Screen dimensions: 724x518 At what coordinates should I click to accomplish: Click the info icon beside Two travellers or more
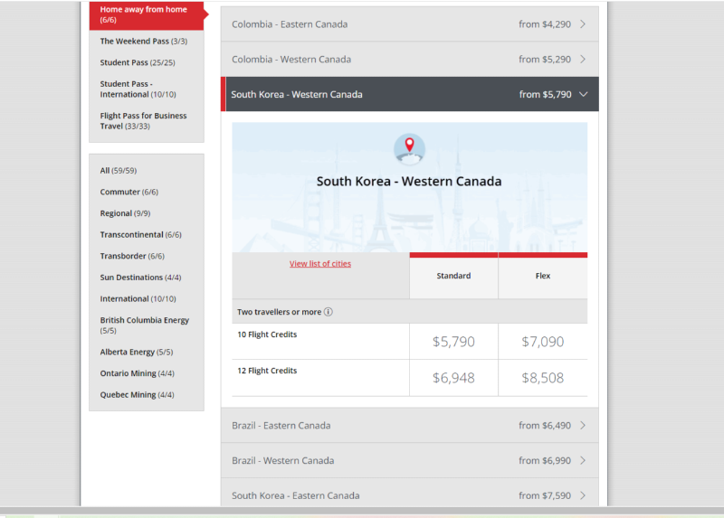click(x=329, y=312)
